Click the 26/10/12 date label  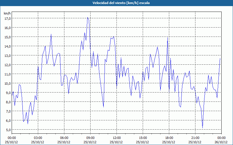221,142
